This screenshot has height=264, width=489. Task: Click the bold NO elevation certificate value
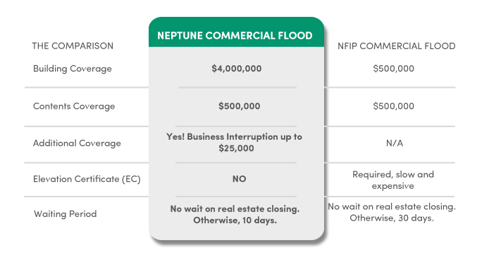[239, 179]
